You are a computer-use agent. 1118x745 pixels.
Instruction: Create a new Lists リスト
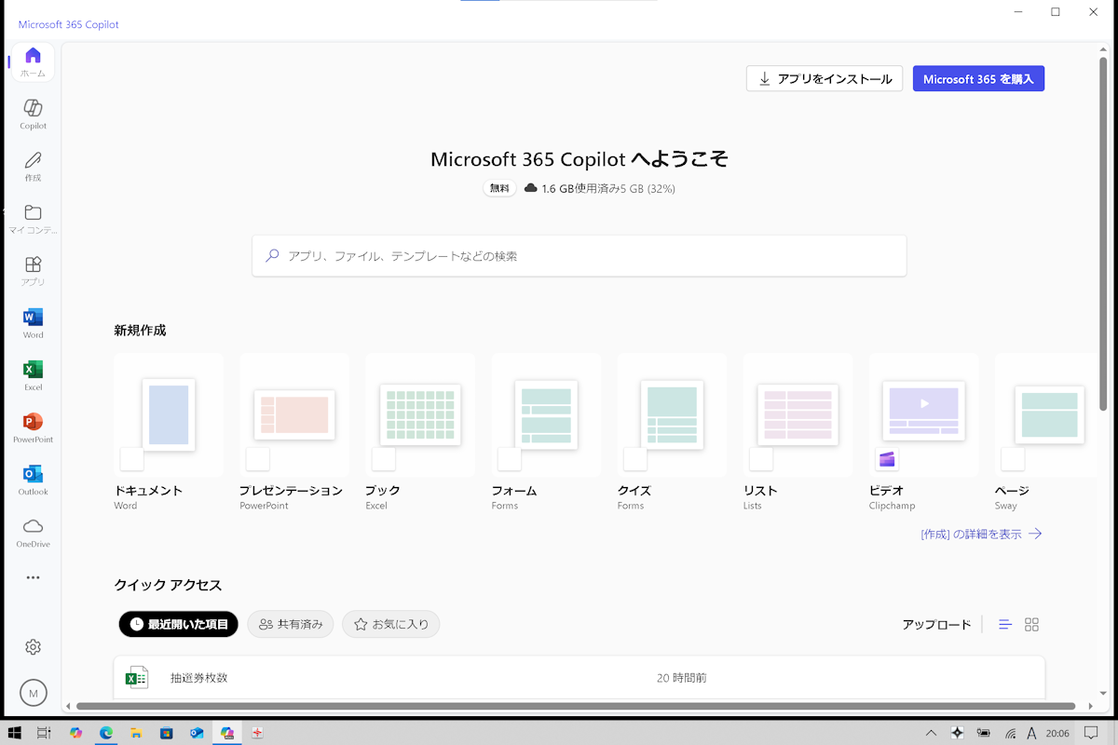coord(798,432)
